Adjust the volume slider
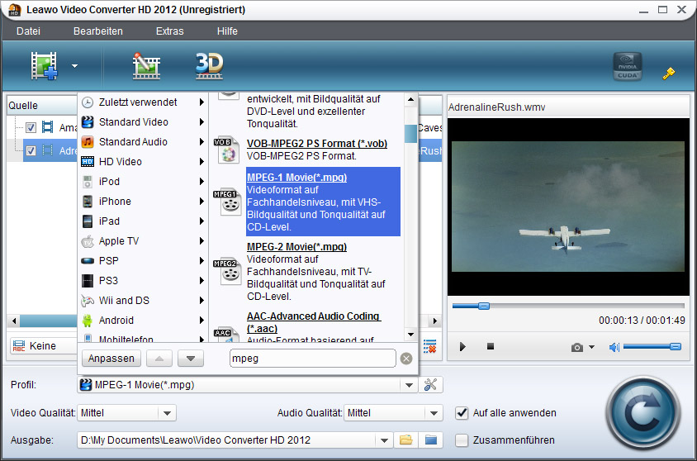697x461 pixels. click(652, 347)
